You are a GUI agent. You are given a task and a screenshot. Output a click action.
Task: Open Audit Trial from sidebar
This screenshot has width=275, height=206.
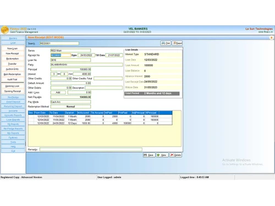(x=13, y=79)
